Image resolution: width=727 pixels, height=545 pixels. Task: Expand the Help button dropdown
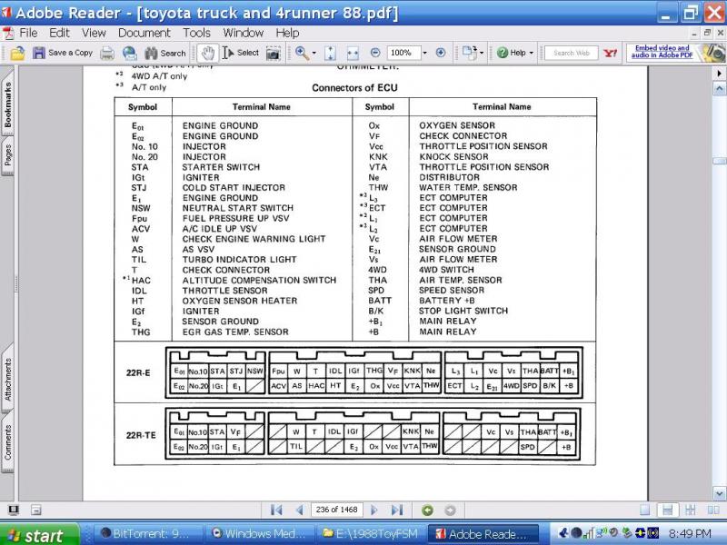click(x=532, y=53)
